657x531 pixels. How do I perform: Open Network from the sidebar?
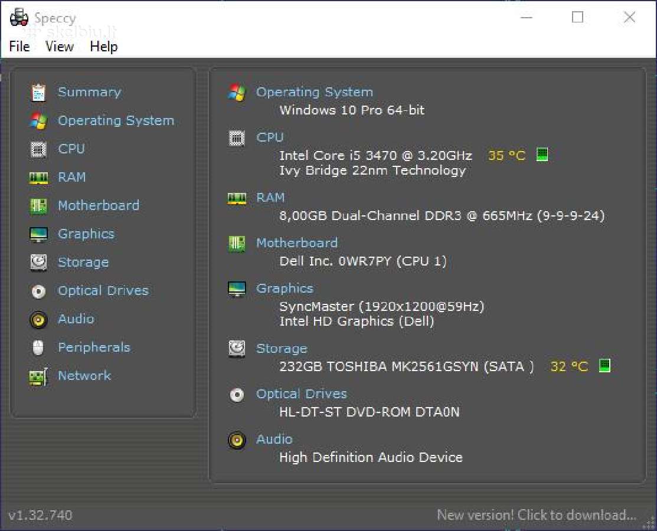(84, 376)
